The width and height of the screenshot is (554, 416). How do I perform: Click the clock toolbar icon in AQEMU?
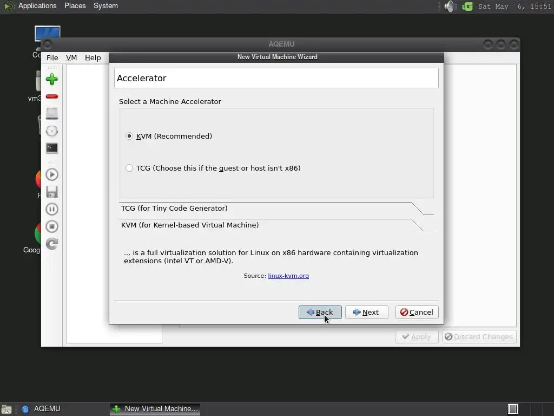click(52, 131)
